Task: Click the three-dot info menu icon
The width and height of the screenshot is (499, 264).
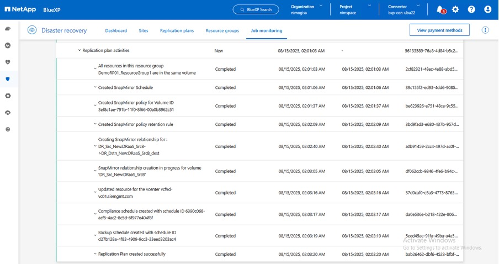Action: pyautogui.click(x=485, y=30)
